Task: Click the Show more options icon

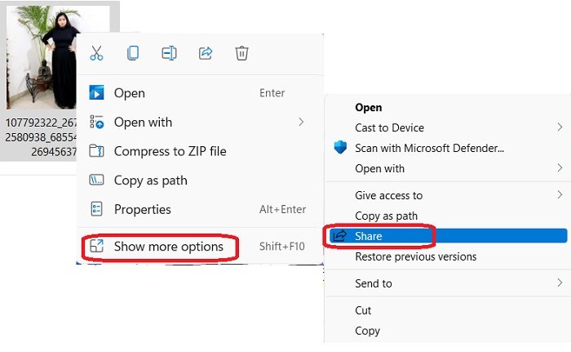Action: (x=96, y=246)
